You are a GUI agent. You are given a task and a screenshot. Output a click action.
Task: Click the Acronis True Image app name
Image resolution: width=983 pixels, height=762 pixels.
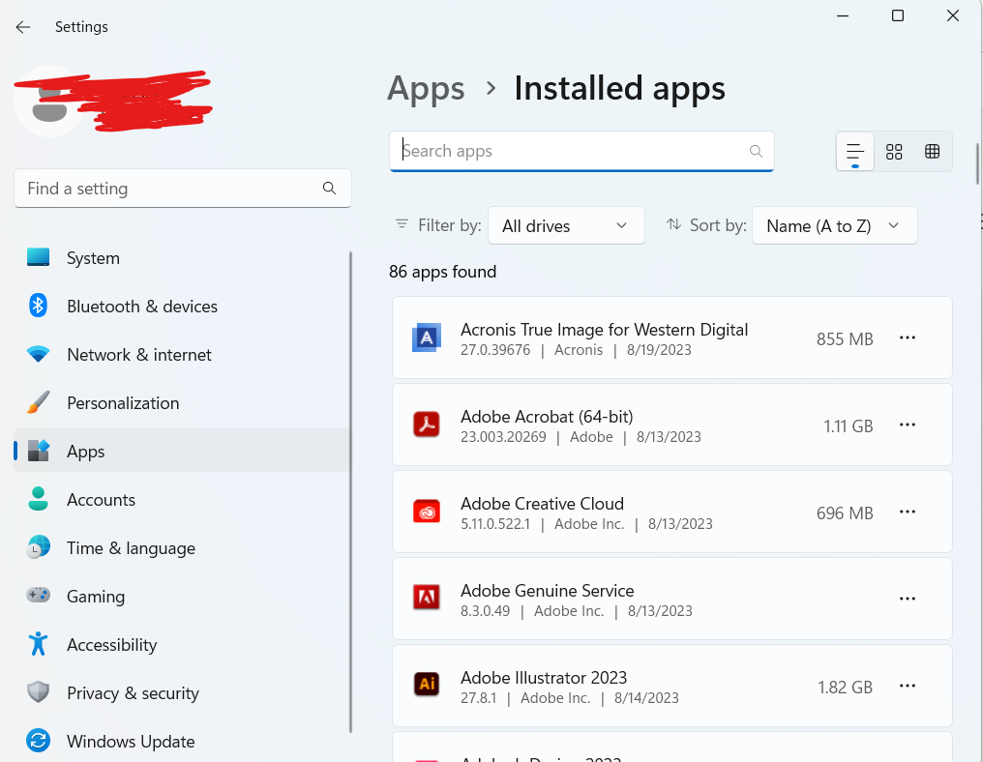[x=605, y=330]
